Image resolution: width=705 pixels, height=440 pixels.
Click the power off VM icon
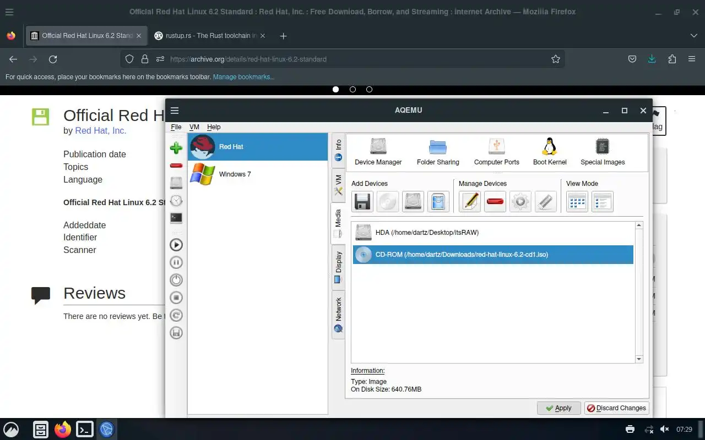(176, 280)
